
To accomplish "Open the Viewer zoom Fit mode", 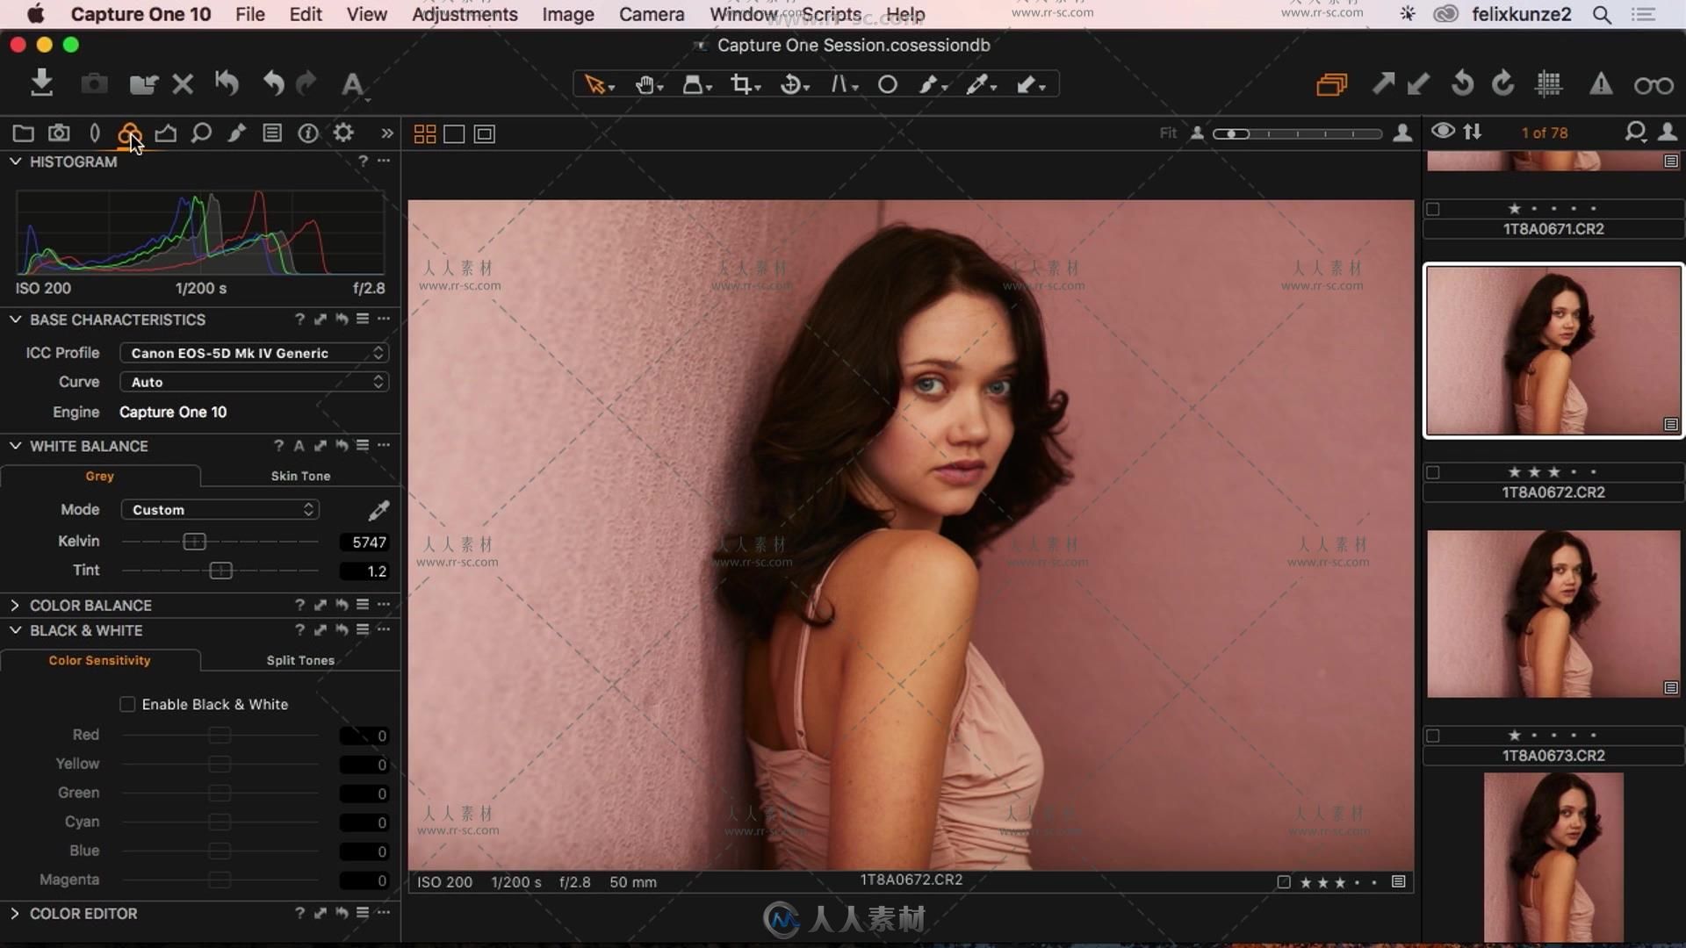I will click(1166, 132).
